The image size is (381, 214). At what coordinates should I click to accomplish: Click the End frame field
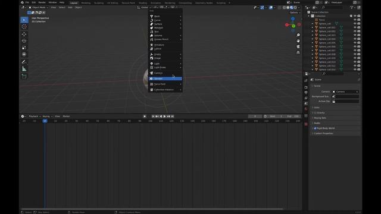tap(293, 117)
